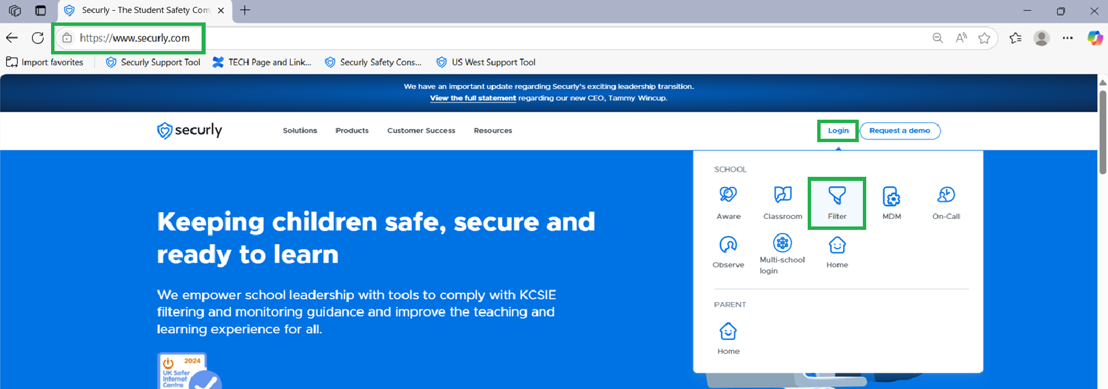1108x389 pixels.
Task: Click the 'Keeping children safe' headline
Action: [376, 237]
